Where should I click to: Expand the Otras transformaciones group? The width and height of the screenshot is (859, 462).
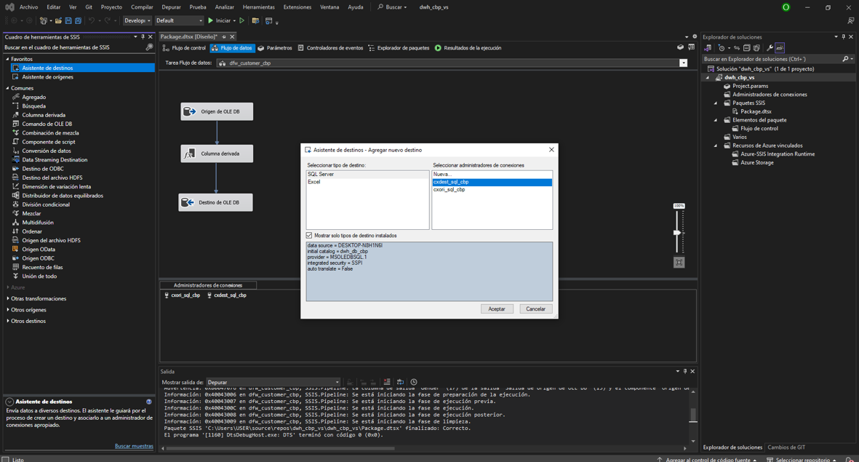click(x=8, y=299)
